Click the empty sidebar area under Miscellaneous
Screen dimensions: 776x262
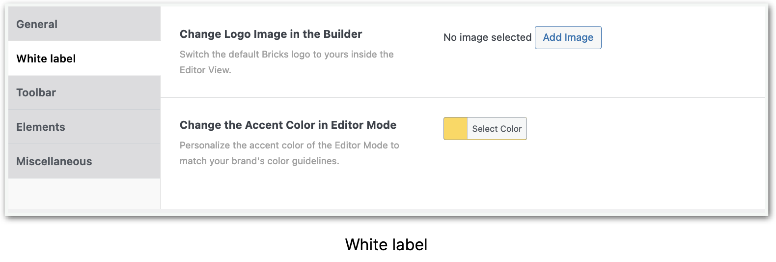[84, 193]
